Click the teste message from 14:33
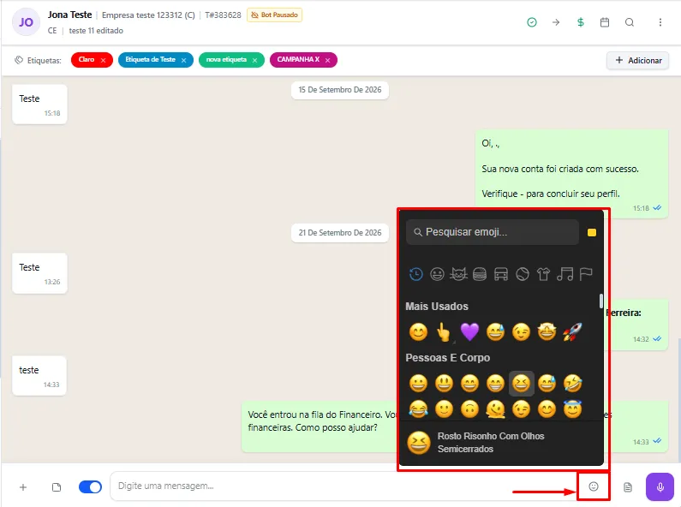681x507 pixels. pyautogui.click(x=39, y=376)
